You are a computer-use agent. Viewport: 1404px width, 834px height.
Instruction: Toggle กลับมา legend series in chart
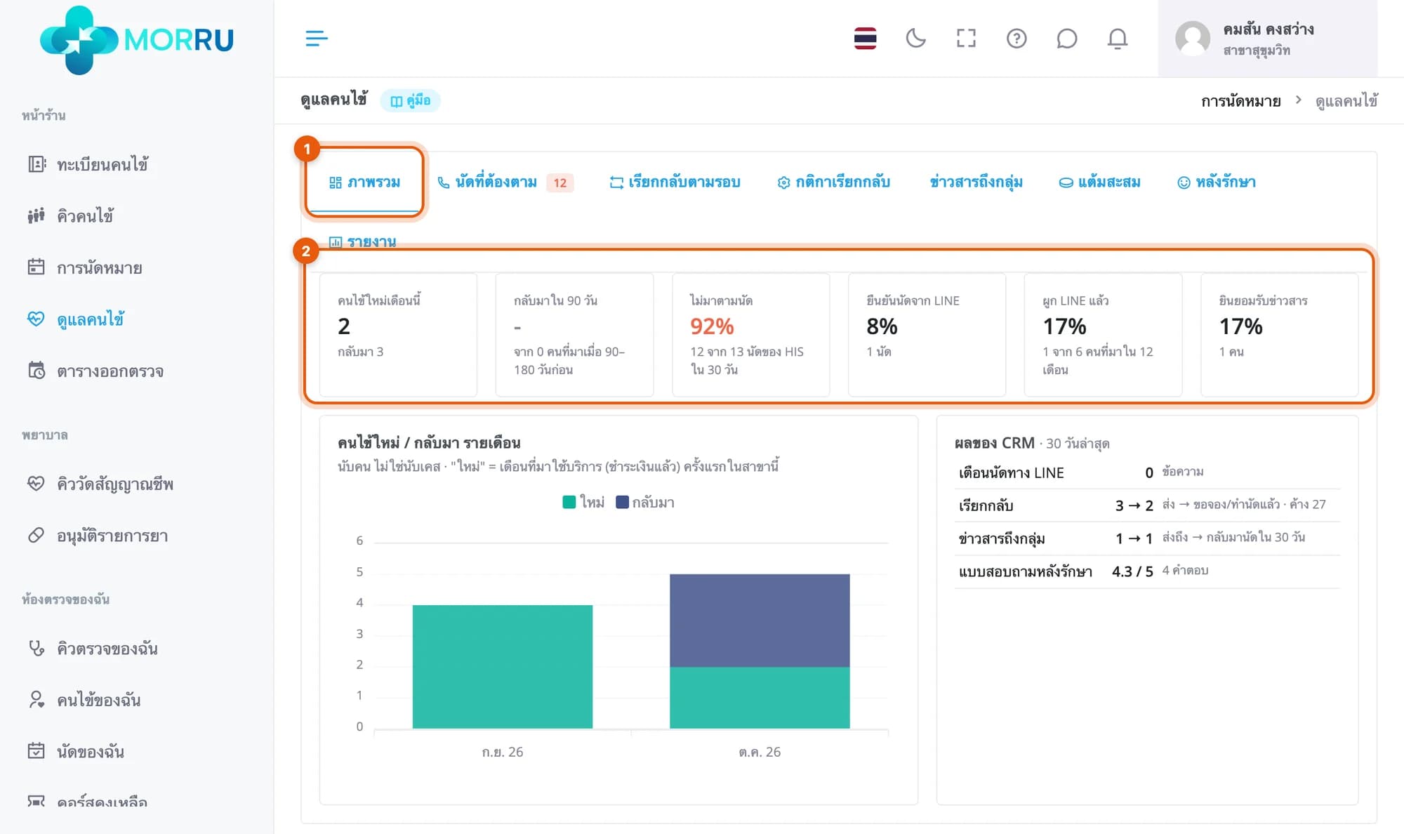pos(644,502)
